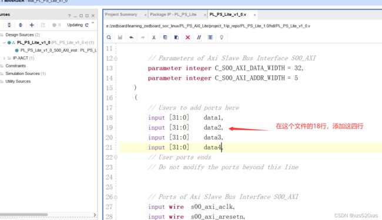Expand the IP-XACT folder

pyautogui.click(x=4, y=58)
